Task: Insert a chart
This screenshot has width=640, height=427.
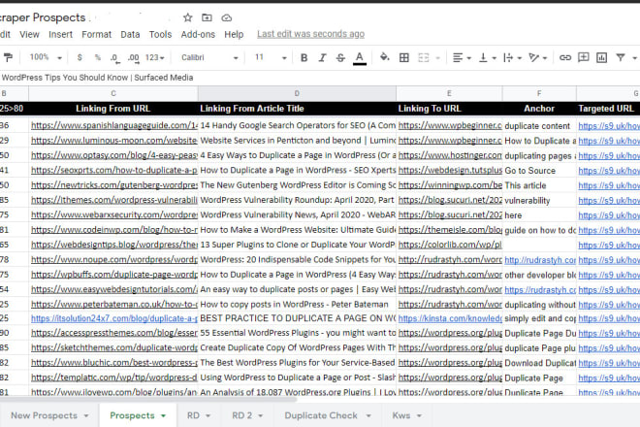Action: click(x=601, y=57)
